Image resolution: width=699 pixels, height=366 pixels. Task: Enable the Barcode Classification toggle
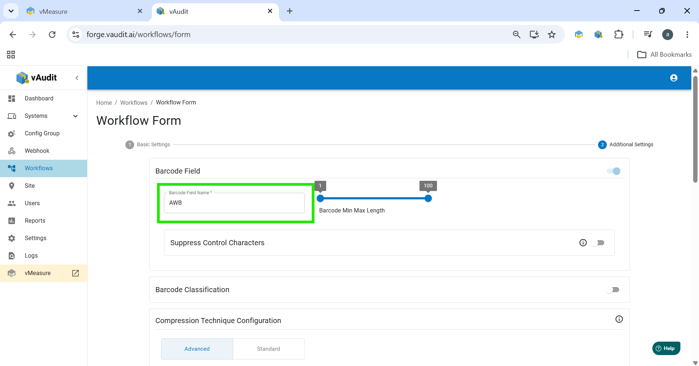613,290
